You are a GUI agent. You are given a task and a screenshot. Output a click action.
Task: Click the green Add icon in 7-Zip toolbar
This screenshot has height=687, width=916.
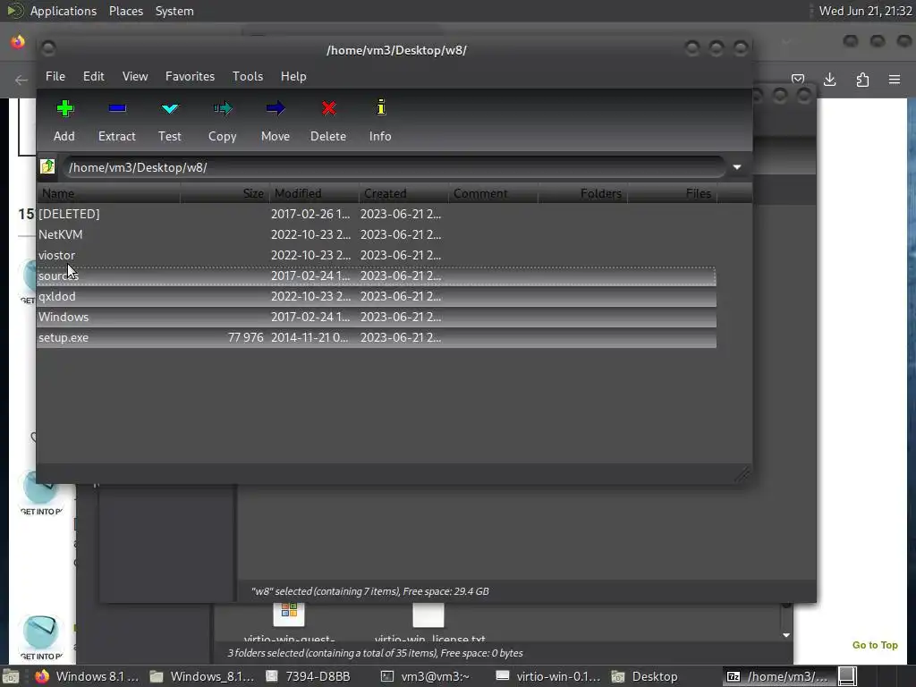pos(64,108)
